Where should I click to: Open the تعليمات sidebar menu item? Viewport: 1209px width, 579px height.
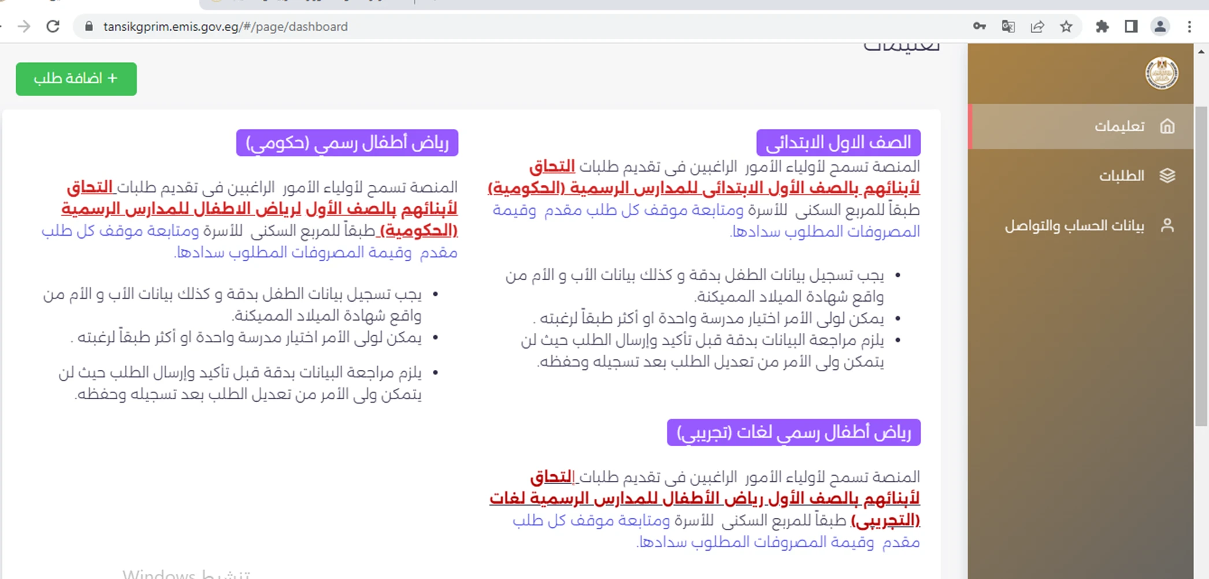click(x=1081, y=126)
